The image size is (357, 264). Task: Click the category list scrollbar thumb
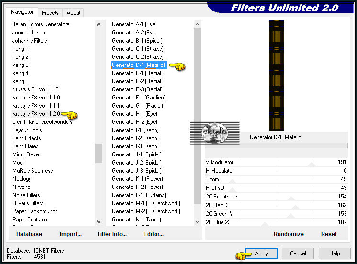click(x=99, y=154)
